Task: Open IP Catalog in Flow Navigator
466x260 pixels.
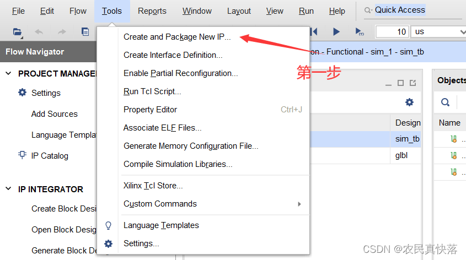Action: (x=50, y=156)
